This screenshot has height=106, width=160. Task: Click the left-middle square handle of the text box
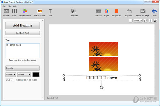(x=64, y=78)
